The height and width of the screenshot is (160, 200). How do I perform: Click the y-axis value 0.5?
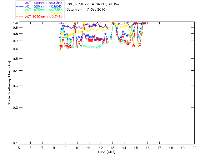tap(15, 59)
